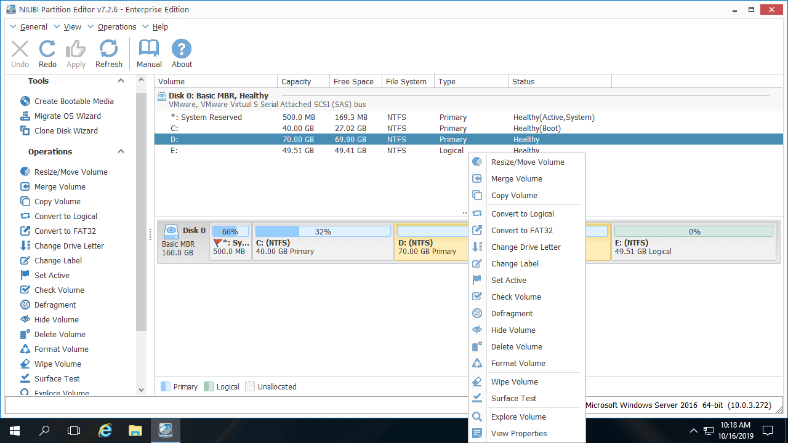Click the Redo toolbar icon
Viewport: 788px width, 443px height.
point(47,54)
